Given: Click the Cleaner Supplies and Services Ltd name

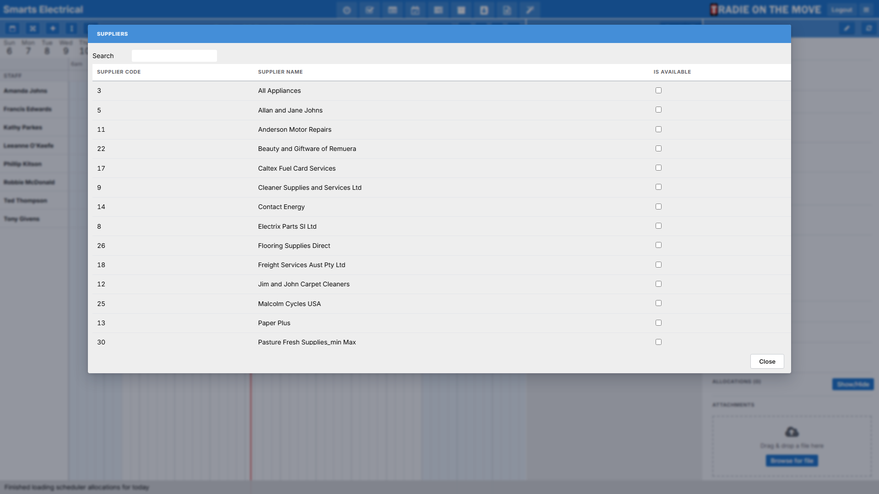Looking at the screenshot, I should pyautogui.click(x=309, y=188).
